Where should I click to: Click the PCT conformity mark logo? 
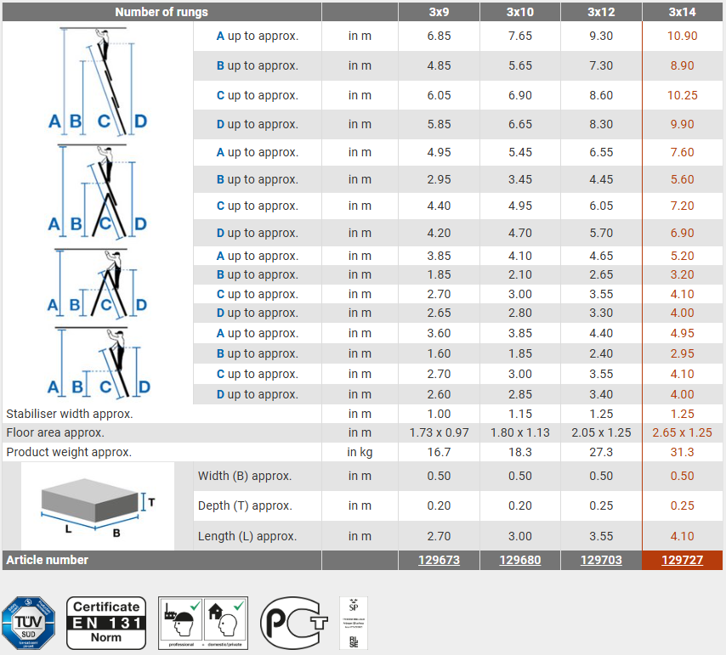pyautogui.click(x=293, y=623)
